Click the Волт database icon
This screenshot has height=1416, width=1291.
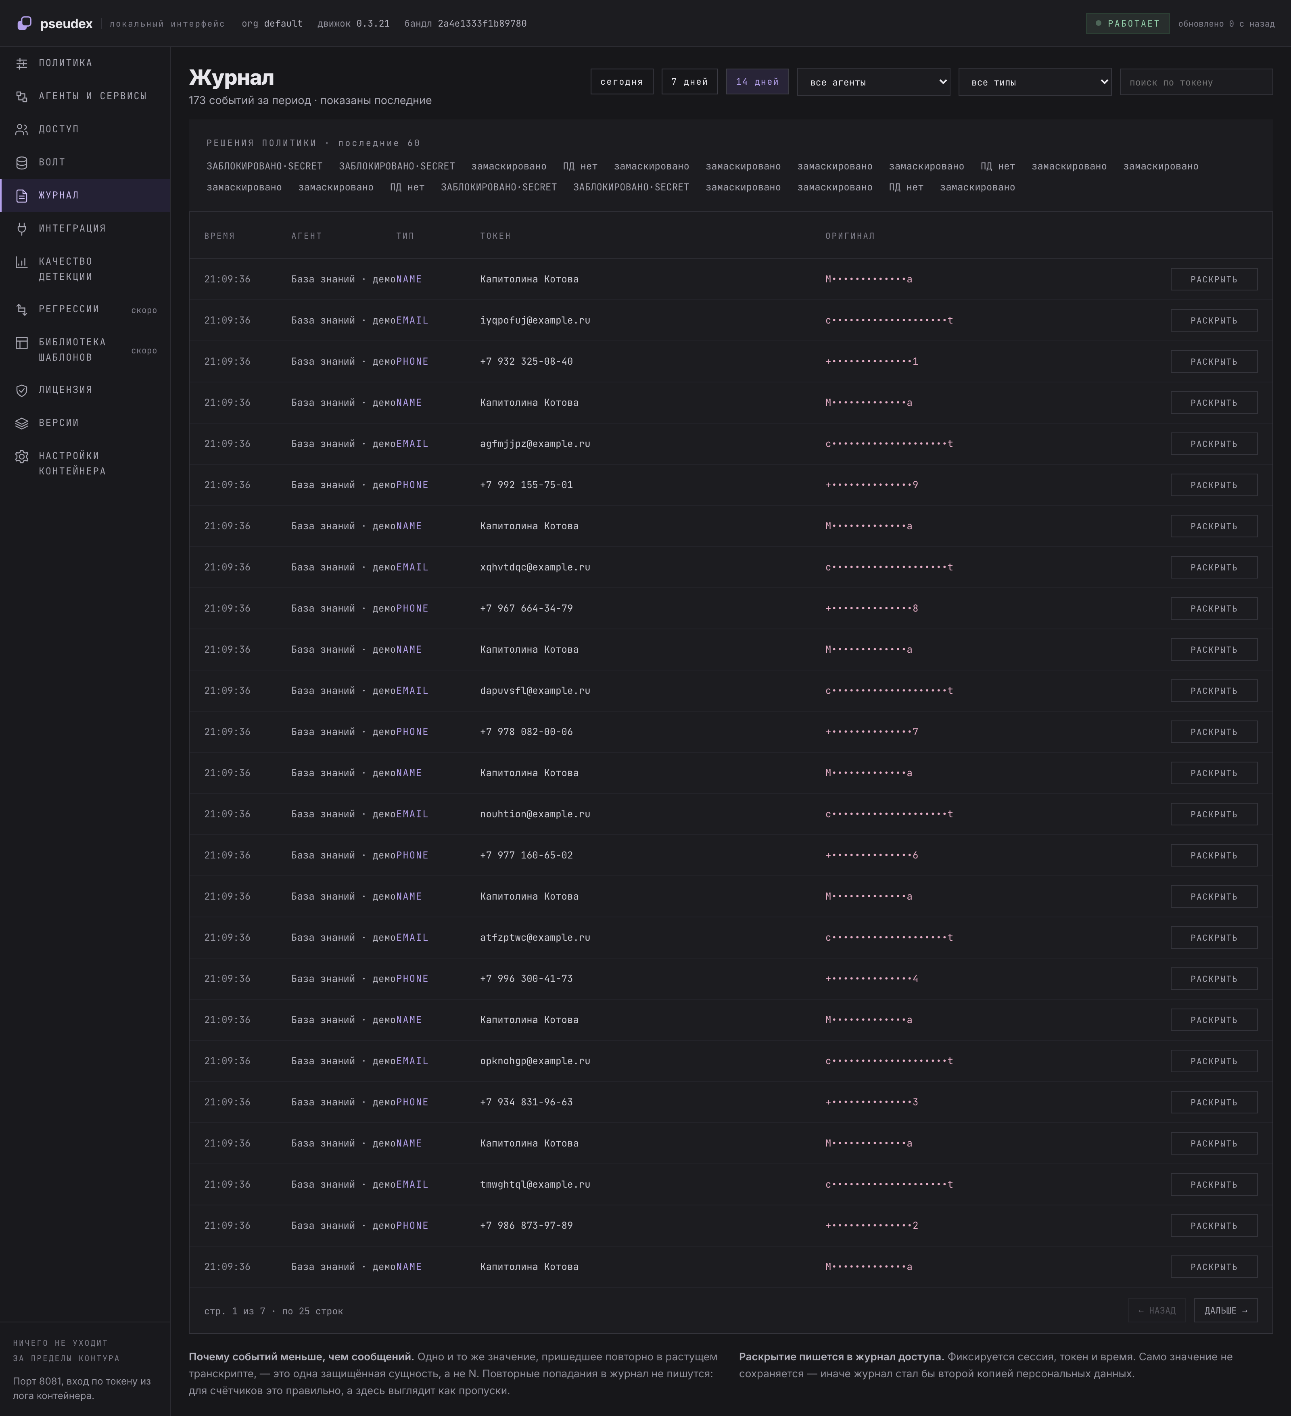click(22, 162)
